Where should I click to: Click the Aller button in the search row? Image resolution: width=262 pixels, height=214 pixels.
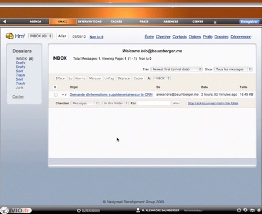(x=177, y=103)
